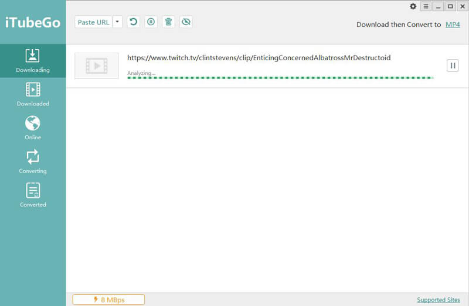This screenshot has height=306, width=469.
Task: Maximize the iTubeGo window
Action: [450, 6]
